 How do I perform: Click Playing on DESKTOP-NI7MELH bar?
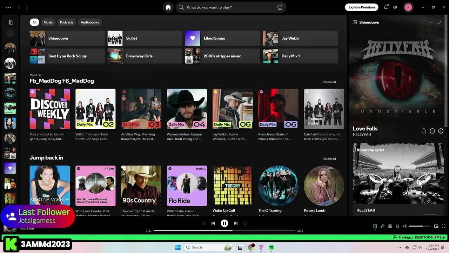point(419,238)
